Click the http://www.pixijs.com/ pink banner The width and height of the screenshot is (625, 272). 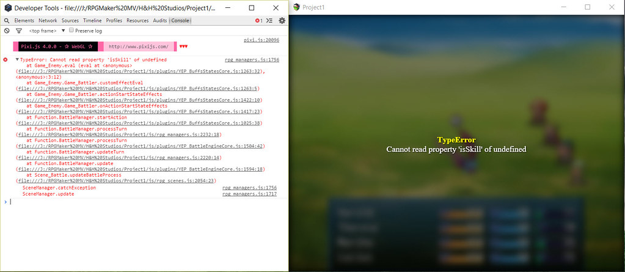138,46
